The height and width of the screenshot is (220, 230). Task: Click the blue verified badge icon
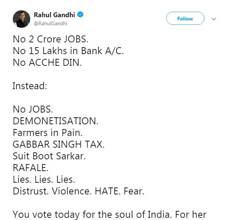80,15
